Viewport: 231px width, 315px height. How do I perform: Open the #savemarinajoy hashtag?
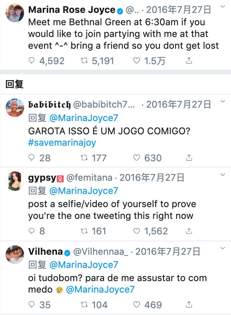point(62,142)
